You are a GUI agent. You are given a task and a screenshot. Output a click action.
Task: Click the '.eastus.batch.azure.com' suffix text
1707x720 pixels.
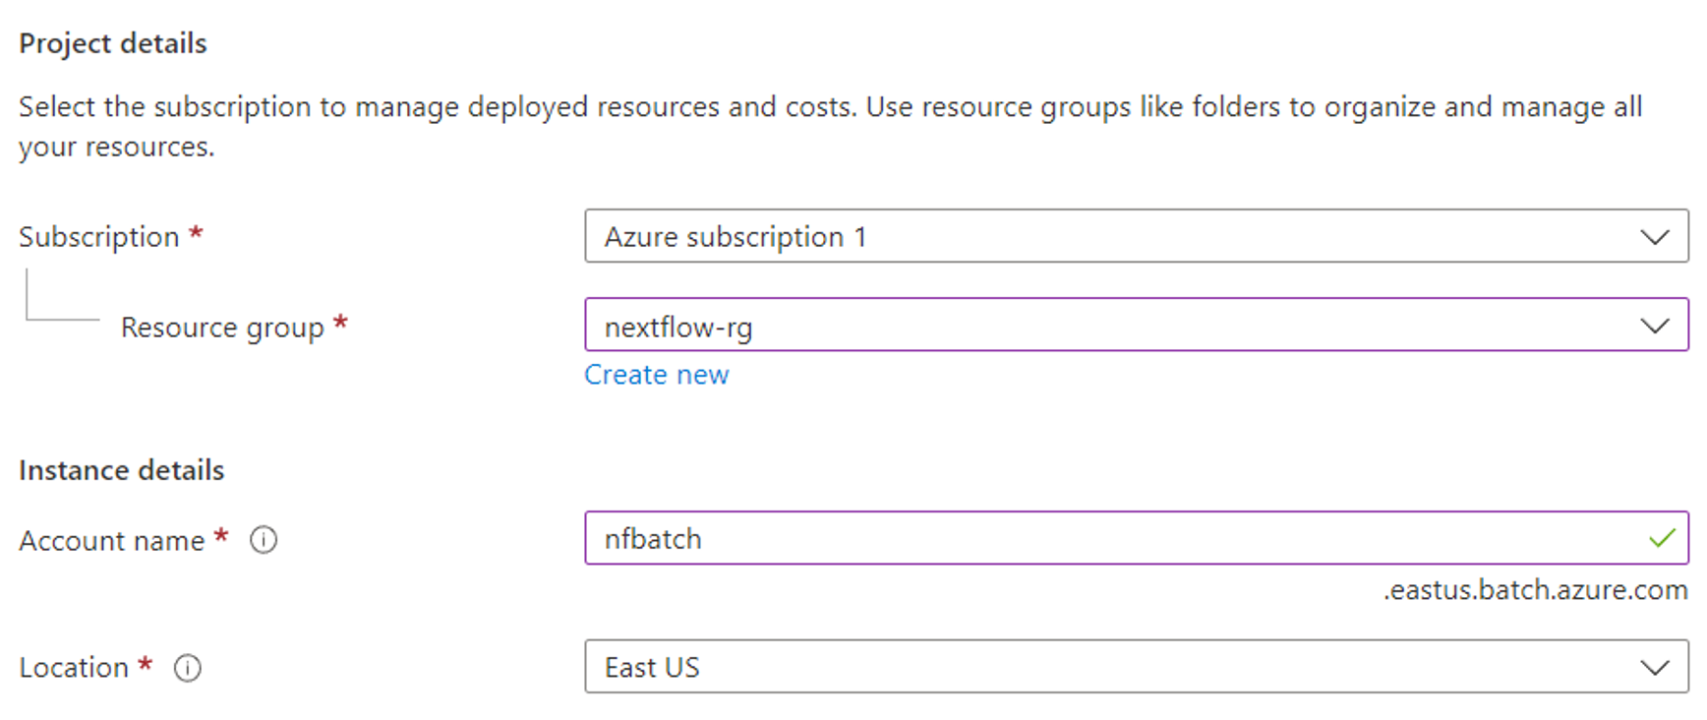(1535, 590)
